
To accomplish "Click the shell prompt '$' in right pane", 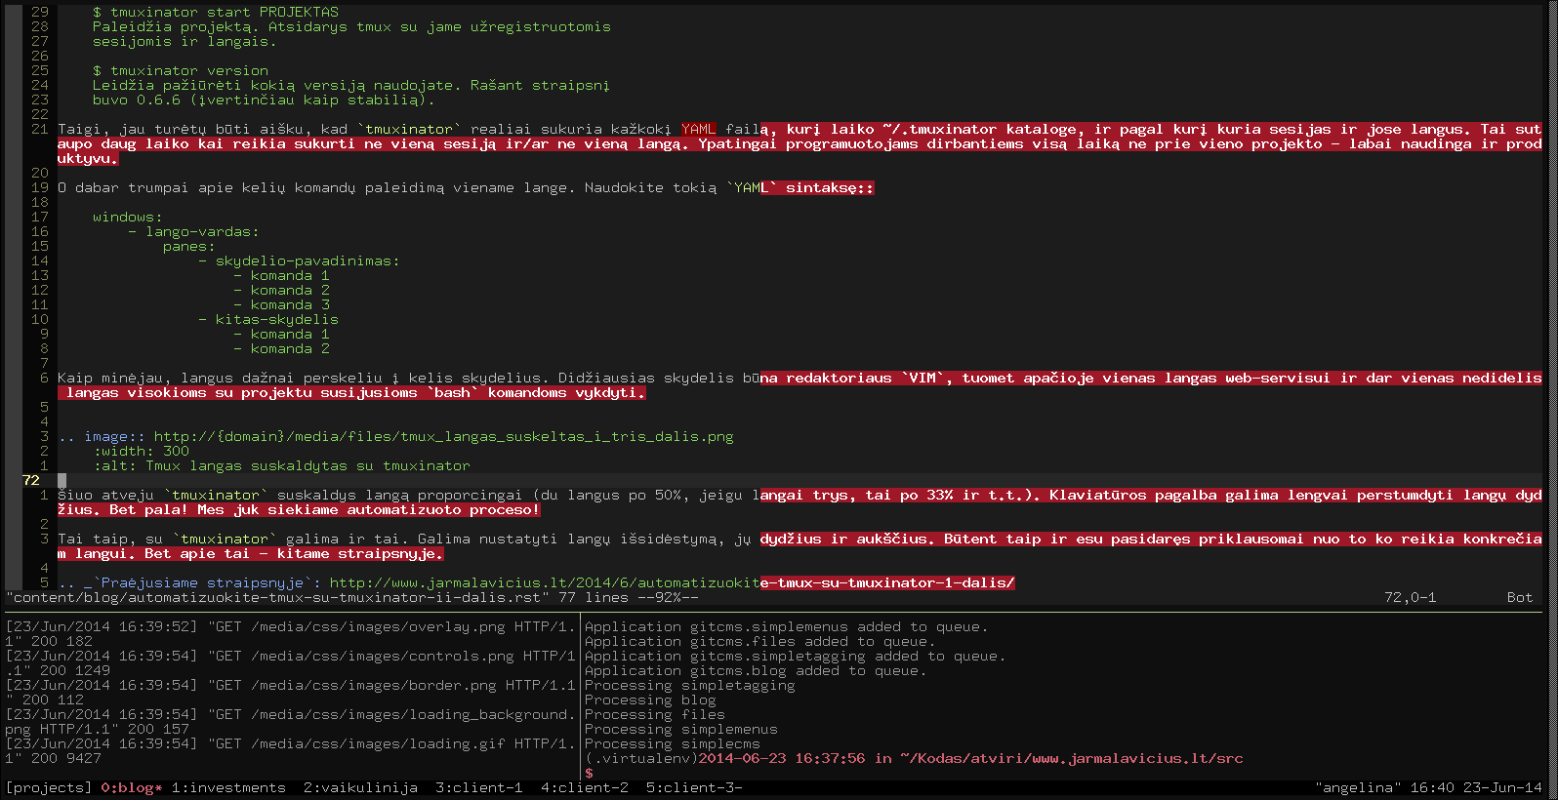I will [589, 773].
